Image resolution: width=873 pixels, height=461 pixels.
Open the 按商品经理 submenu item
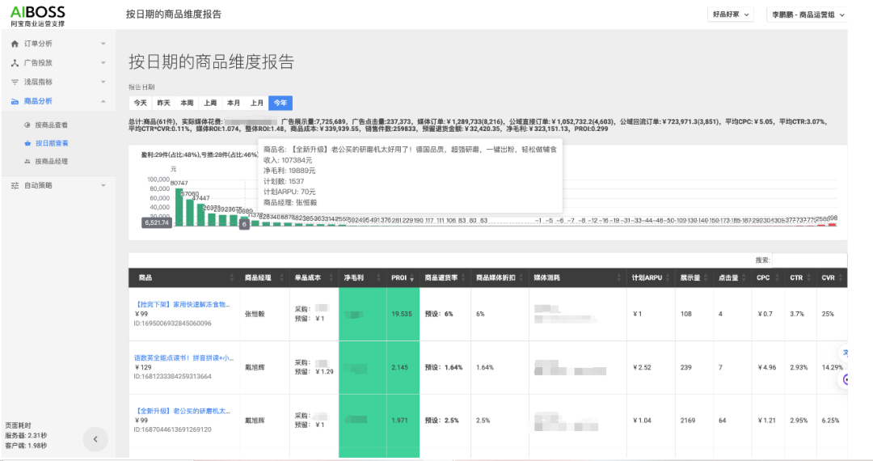51,163
